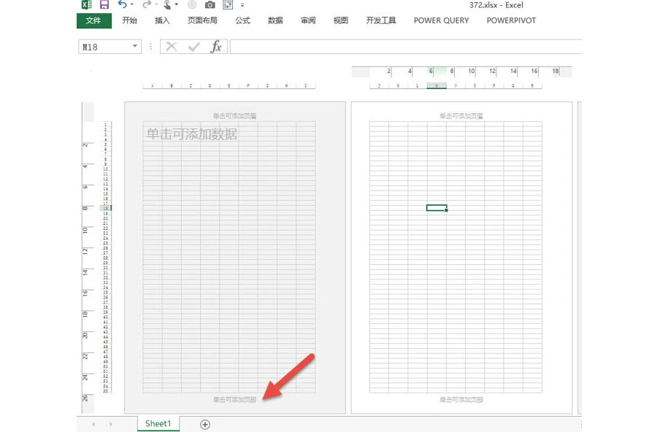Switch to the 插入 tab
The height and width of the screenshot is (432, 657).
162,20
